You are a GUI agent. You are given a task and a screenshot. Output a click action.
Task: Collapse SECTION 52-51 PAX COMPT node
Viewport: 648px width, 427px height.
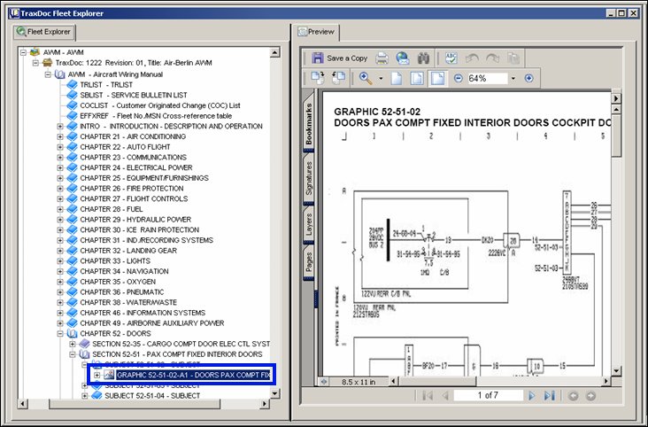(73, 354)
